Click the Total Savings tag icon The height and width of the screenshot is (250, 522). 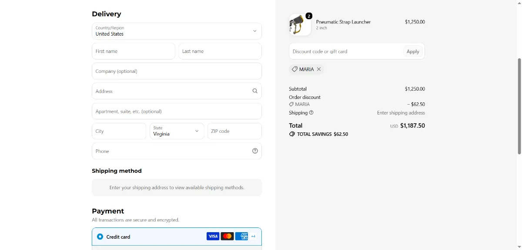click(x=292, y=134)
